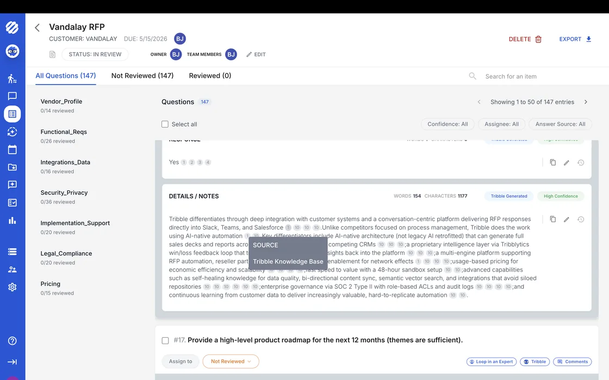Click the search magnifier icon

pos(473,76)
